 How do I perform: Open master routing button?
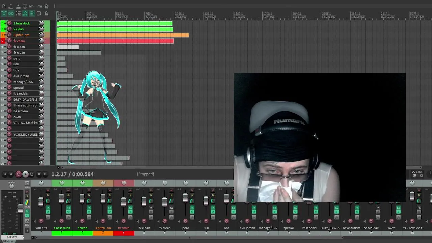point(27,202)
